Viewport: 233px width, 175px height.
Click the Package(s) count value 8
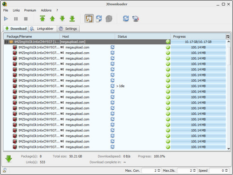tap(41, 156)
